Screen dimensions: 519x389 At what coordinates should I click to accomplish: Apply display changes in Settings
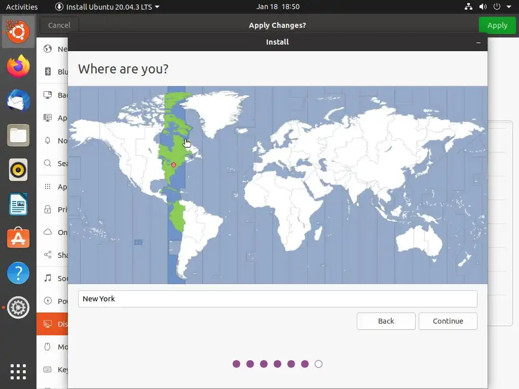coord(497,25)
